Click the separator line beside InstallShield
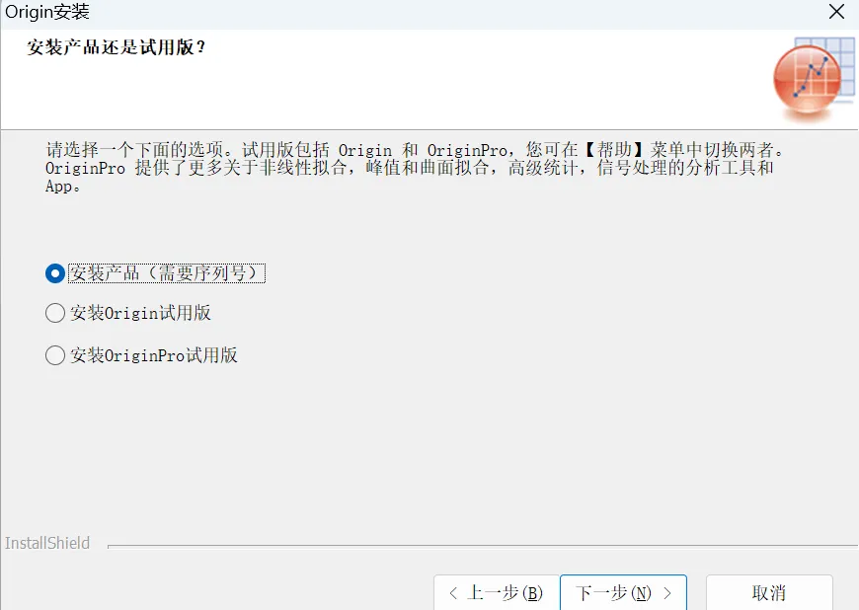 (x=483, y=546)
